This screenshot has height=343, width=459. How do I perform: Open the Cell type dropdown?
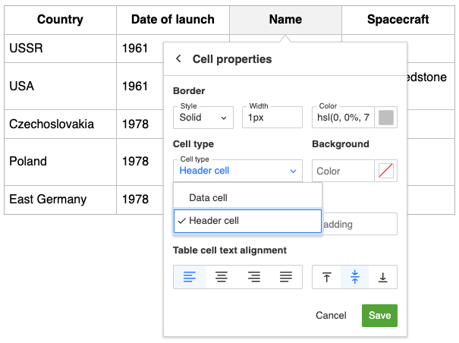pyautogui.click(x=237, y=171)
